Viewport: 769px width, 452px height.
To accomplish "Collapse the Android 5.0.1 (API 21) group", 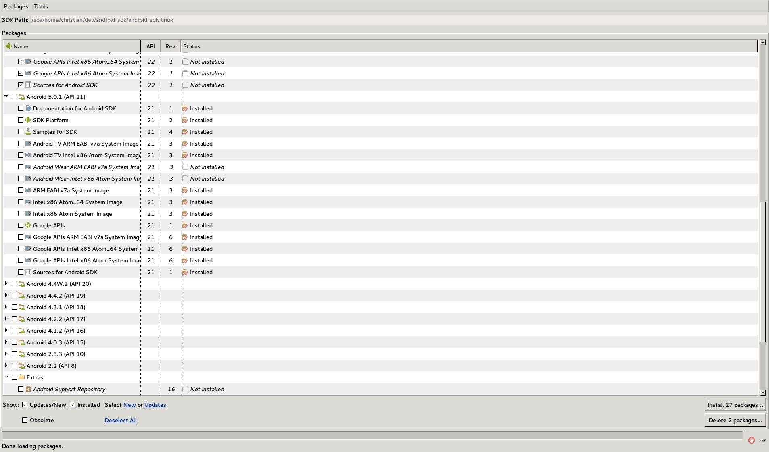I will pyautogui.click(x=6, y=96).
